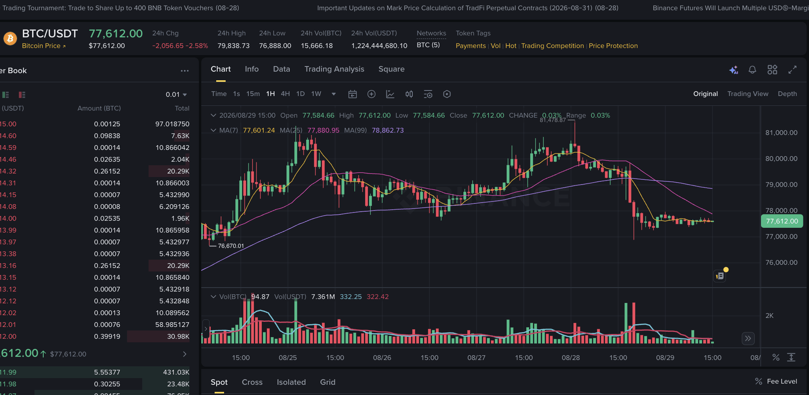
Task: Open the Square tab
Action: coord(392,69)
